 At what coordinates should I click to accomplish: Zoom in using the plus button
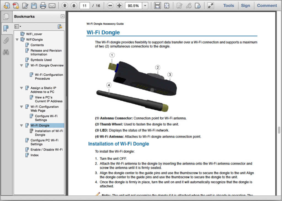tap(119, 6)
